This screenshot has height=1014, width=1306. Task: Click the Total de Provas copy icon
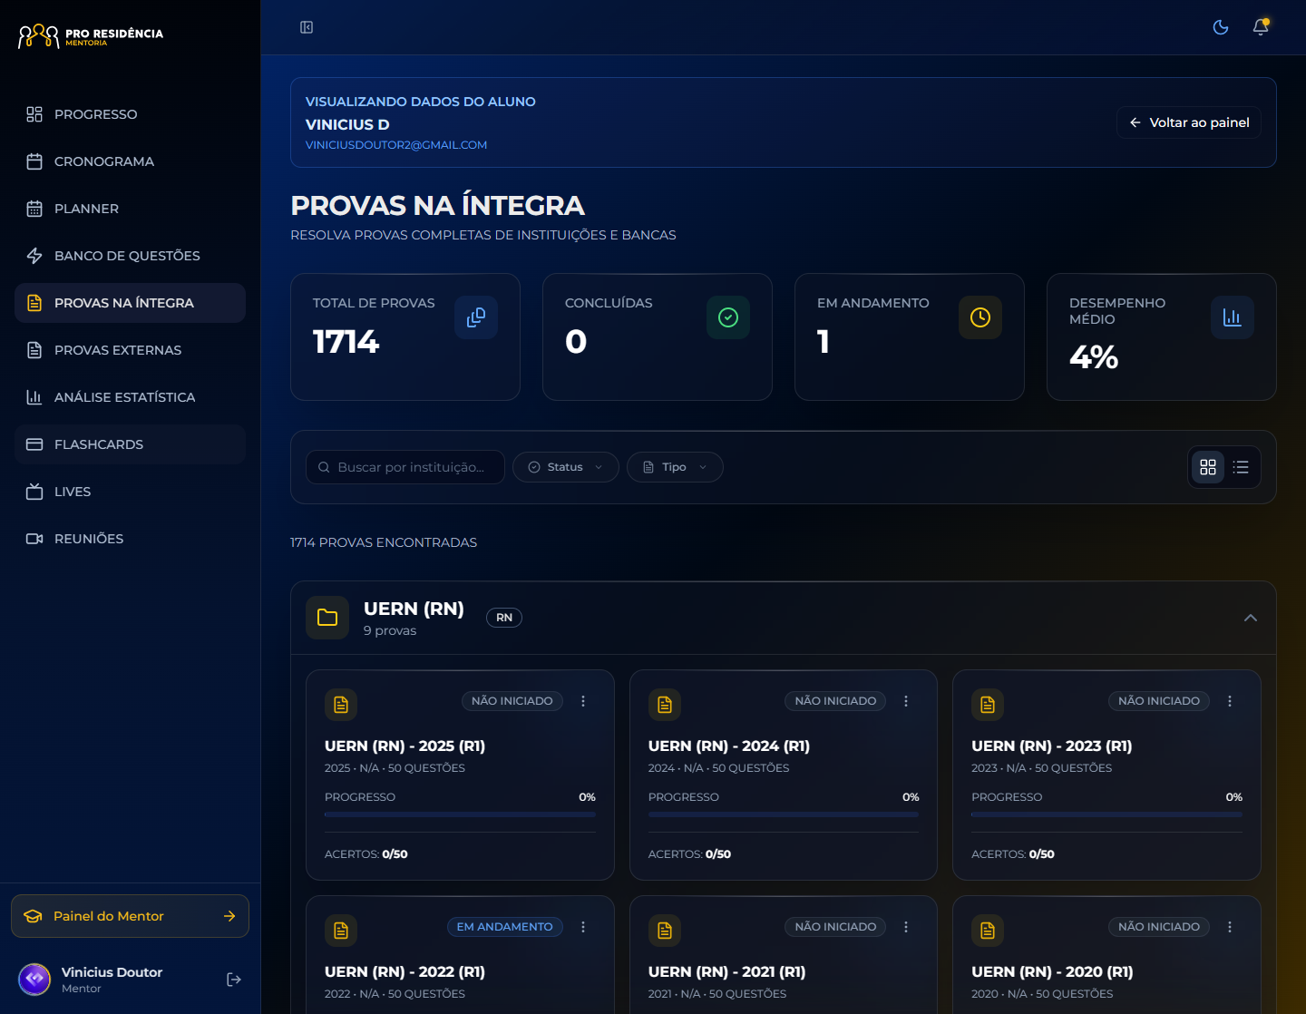476,317
